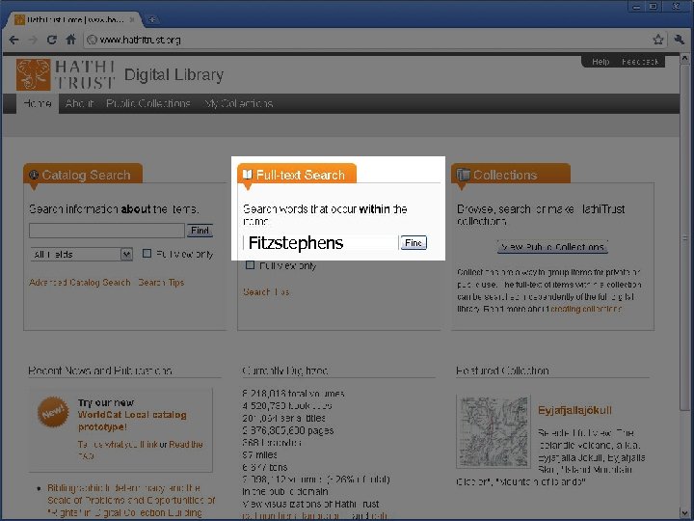Open the About navigation tab
The height and width of the screenshot is (521, 694).
(79, 103)
